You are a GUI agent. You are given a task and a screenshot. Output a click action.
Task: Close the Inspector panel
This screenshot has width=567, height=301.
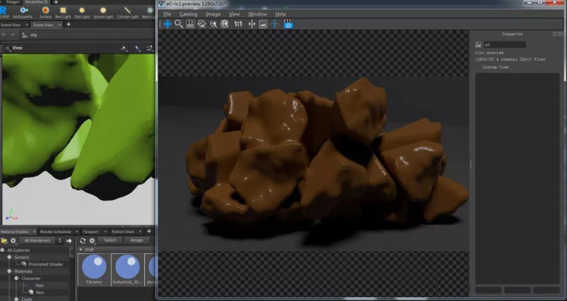click(561, 34)
